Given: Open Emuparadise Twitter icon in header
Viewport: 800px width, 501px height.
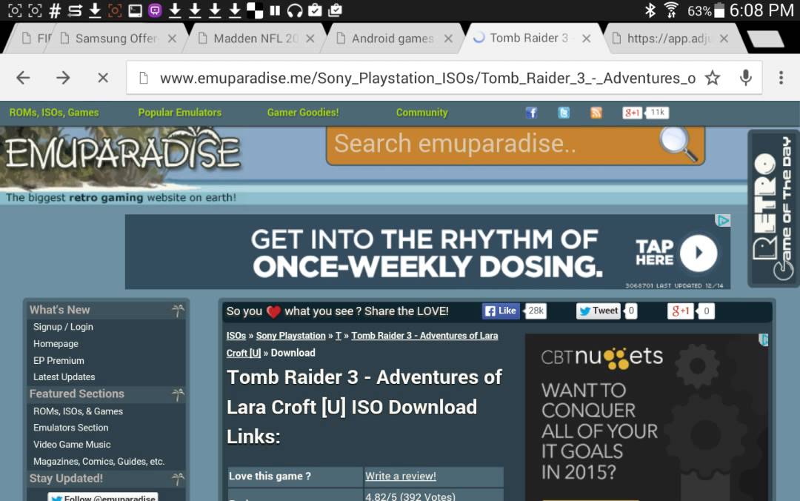Looking at the screenshot, I should [563, 113].
